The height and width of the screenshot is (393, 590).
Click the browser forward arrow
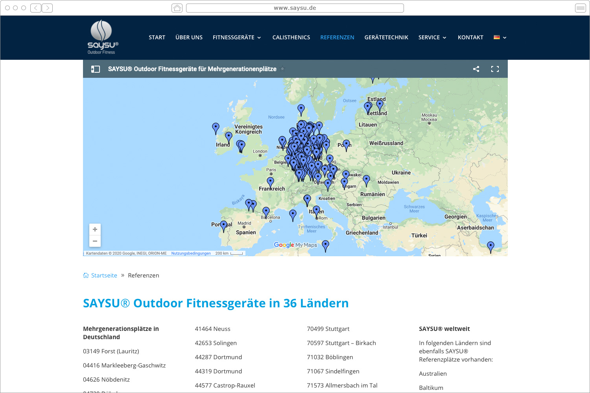[47, 8]
